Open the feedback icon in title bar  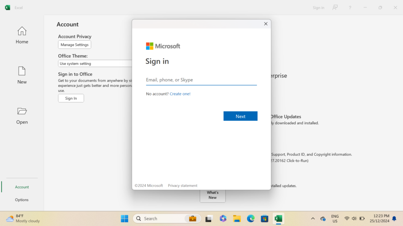pos(335,7)
